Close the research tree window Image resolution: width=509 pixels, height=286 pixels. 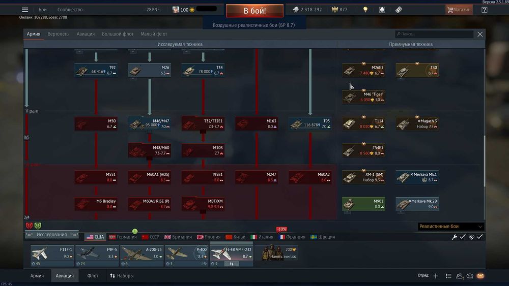pos(480,35)
